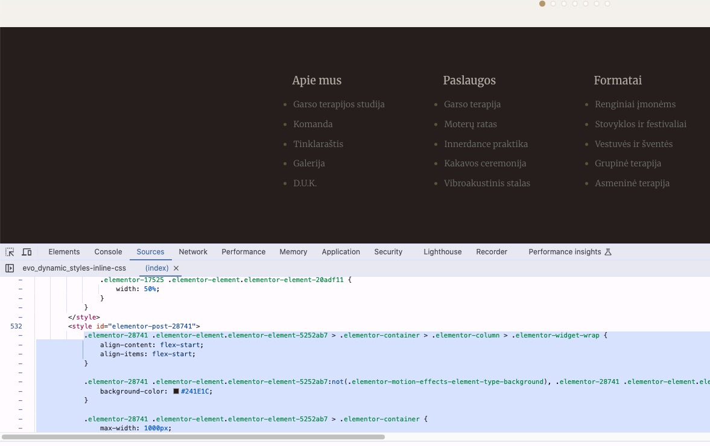The image size is (710, 446).
Task: Toggle the device toolbar icon
Action: 27,252
